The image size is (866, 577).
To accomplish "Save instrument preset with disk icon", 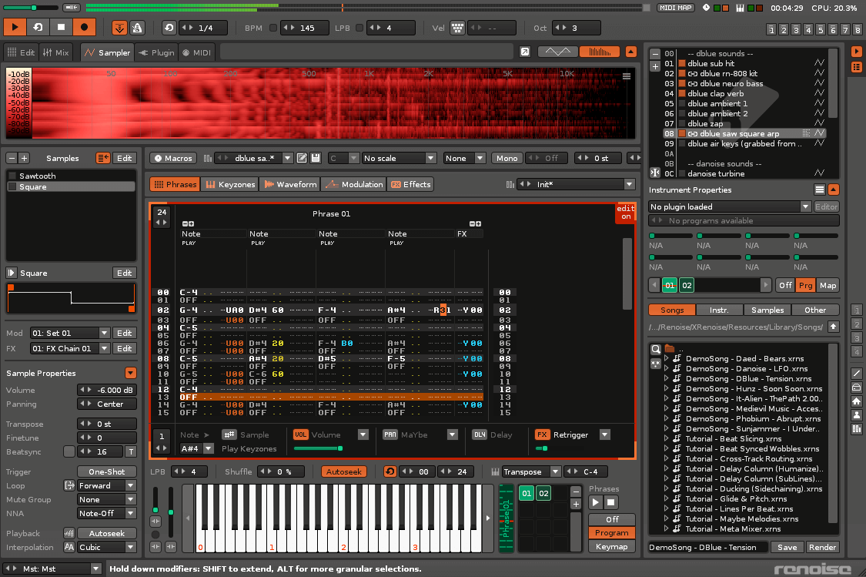I will click(x=316, y=158).
